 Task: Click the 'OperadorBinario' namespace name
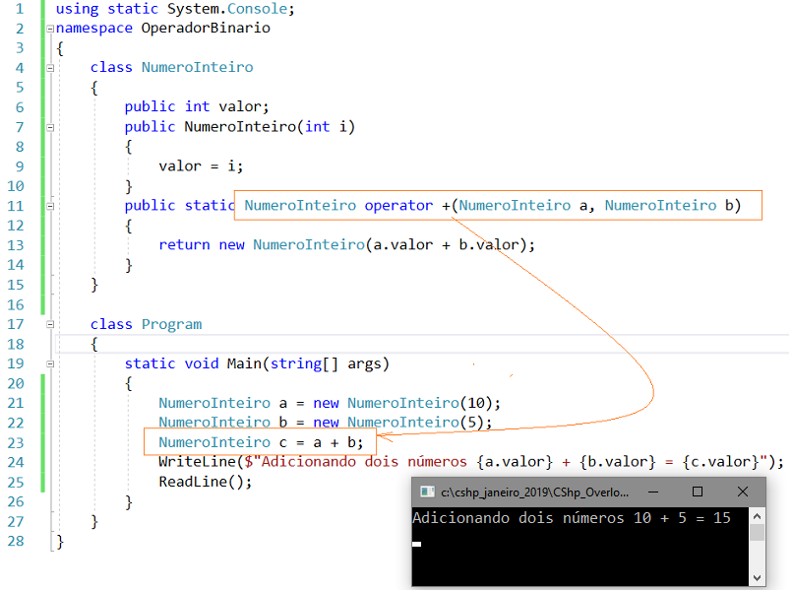206,29
